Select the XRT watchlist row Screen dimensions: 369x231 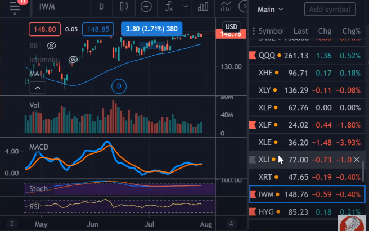(307, 177)
